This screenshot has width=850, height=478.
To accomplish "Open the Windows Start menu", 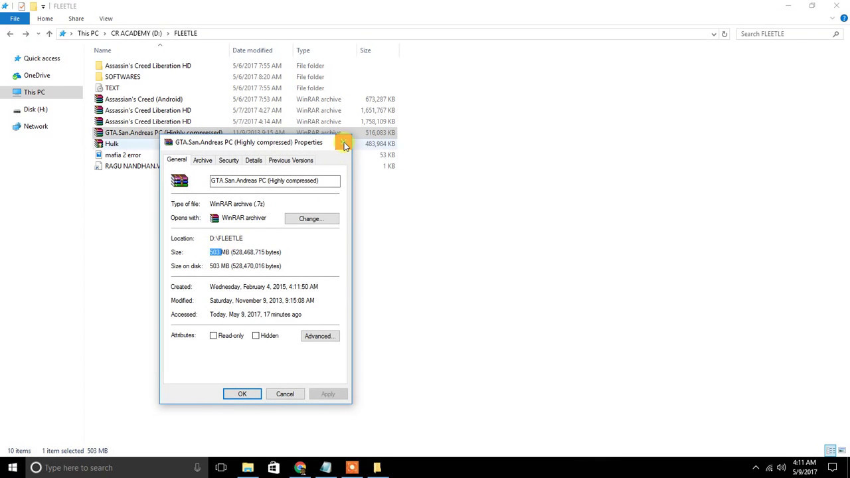I will pos(13,467).
